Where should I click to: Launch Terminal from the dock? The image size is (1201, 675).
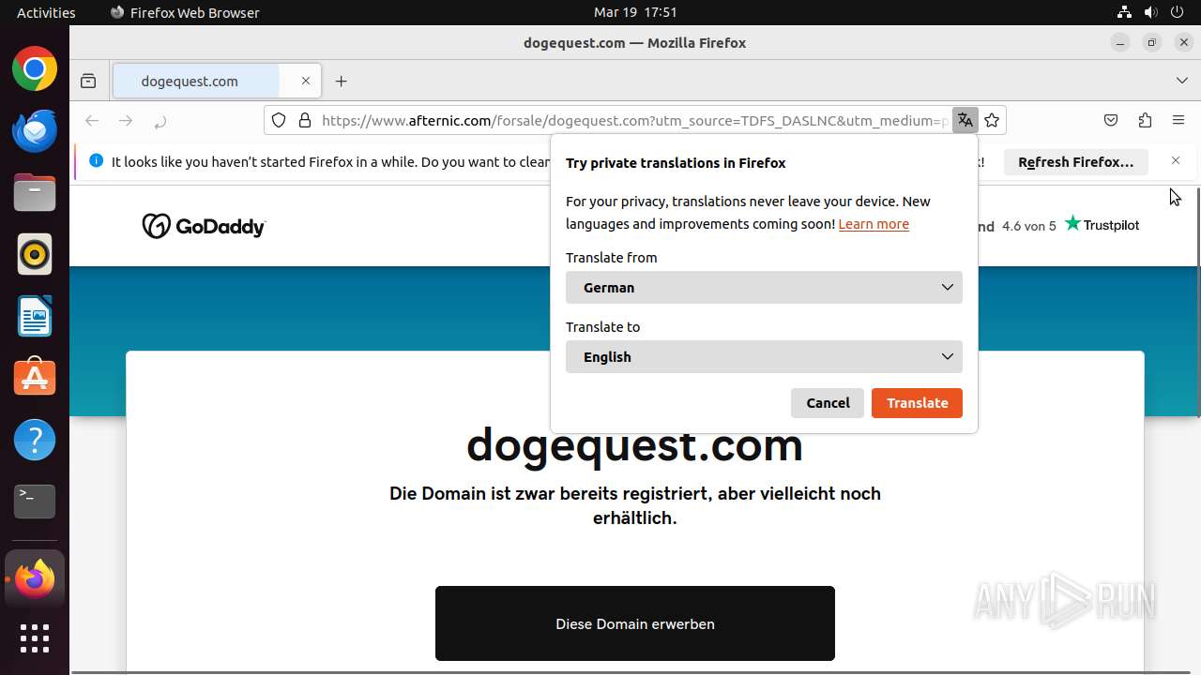pos(35,502)
